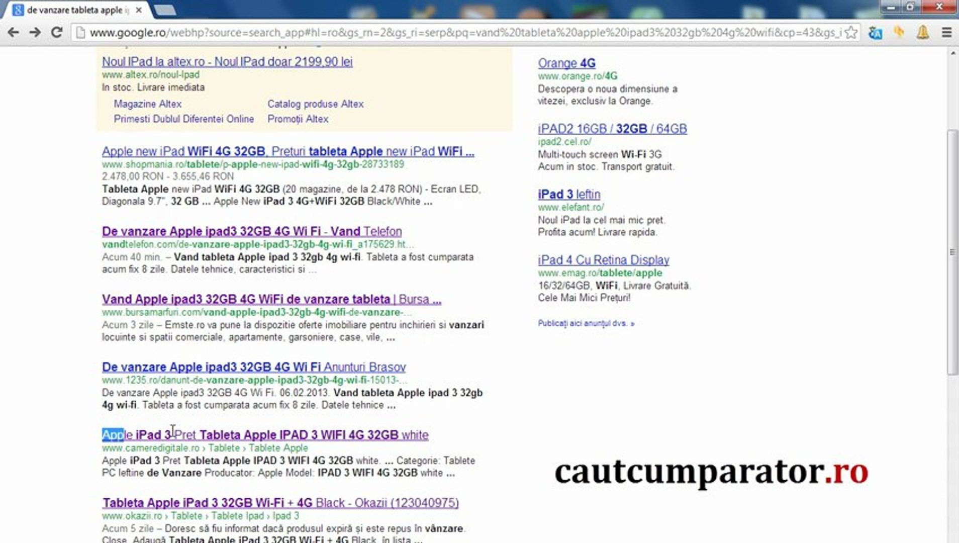Image resolution: width=959 pixels, height=543 pixels.
Task: Go back to the previous page
Action: pos(14,33)
